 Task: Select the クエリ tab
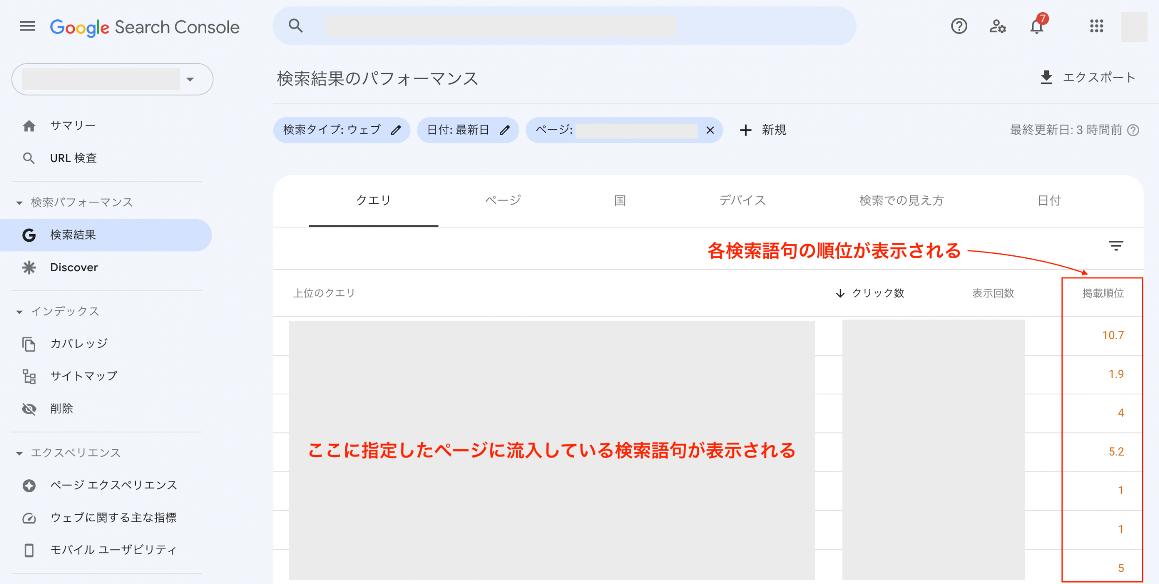[x=373, y=200]
